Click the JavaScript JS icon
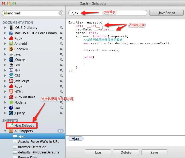This screenshot has height=158, width=185. (11, 81)
